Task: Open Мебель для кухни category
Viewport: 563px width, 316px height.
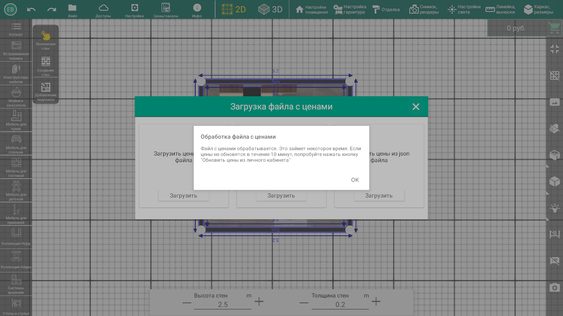Action: [16, 121]
